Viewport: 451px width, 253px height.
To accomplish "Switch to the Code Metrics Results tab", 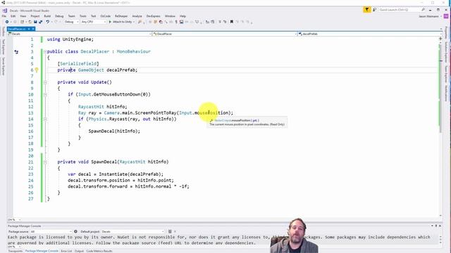I will [x=99, y=251].
